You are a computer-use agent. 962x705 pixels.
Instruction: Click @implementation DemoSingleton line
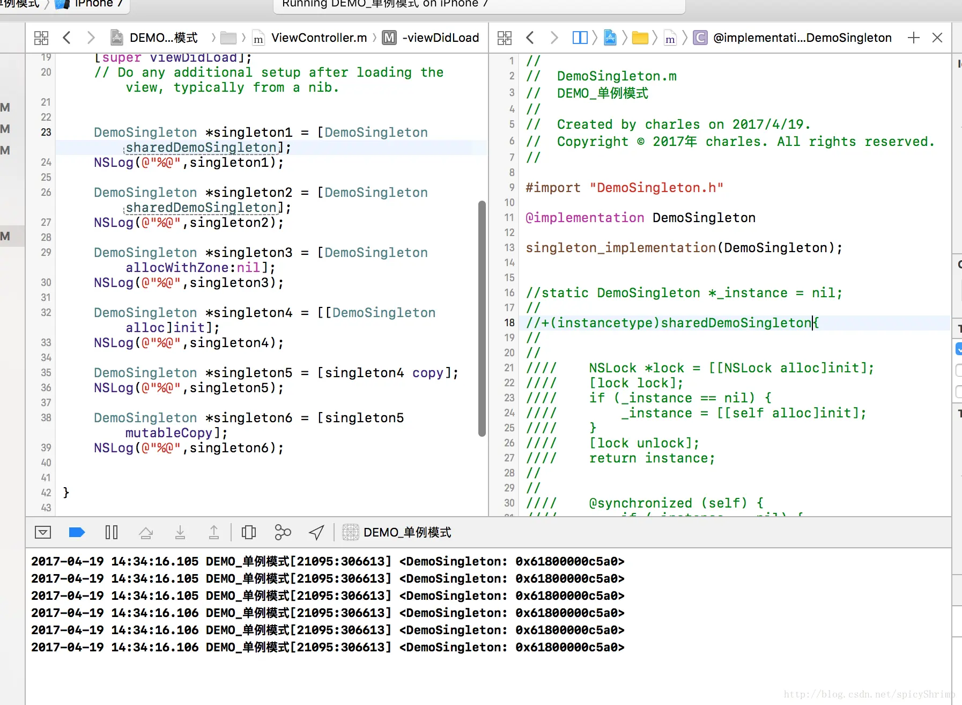tap(641, 217)
